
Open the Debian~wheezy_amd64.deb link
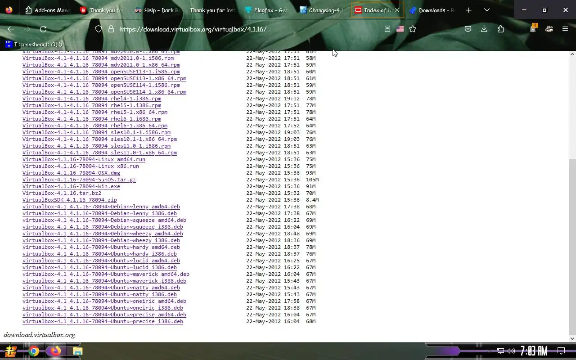(103, 234)
